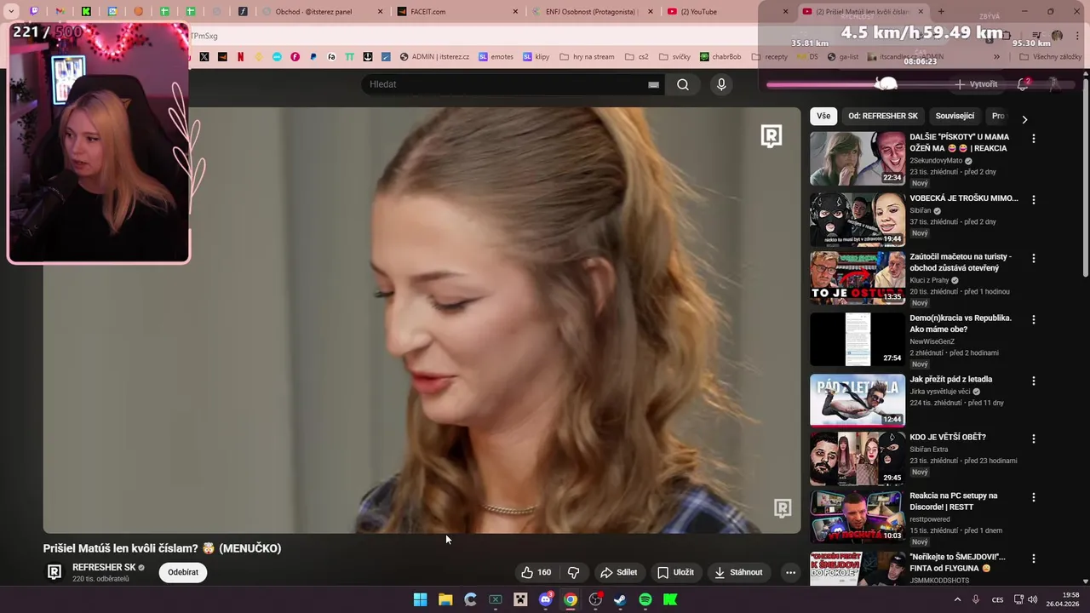Image resolution: width=1090 pixels, height=613 pixels.
Task: Subscribe with the Odebírat button
Action: pyautogui.click(x=183, y=572)
